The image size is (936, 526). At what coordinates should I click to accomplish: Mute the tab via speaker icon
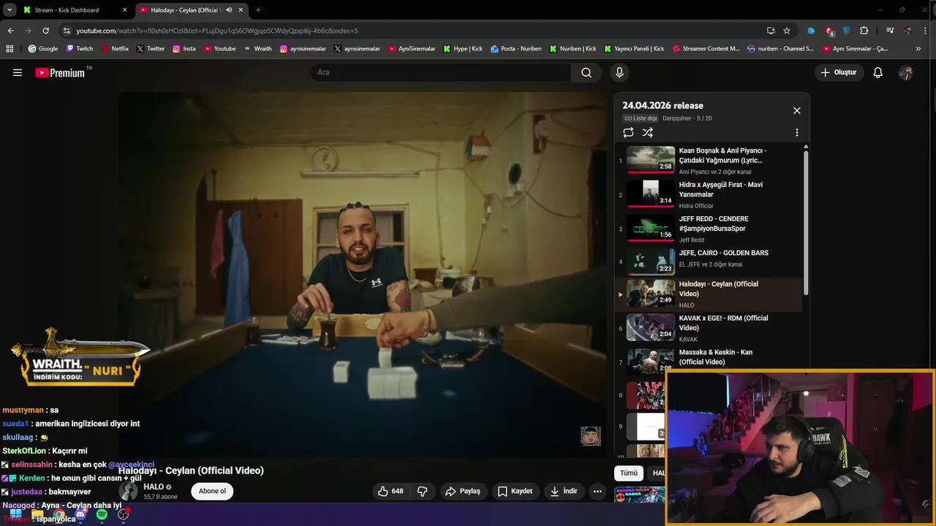229,10
